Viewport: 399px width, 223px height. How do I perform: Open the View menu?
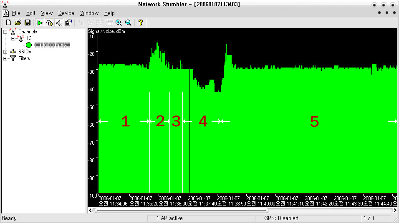(47, 13)
